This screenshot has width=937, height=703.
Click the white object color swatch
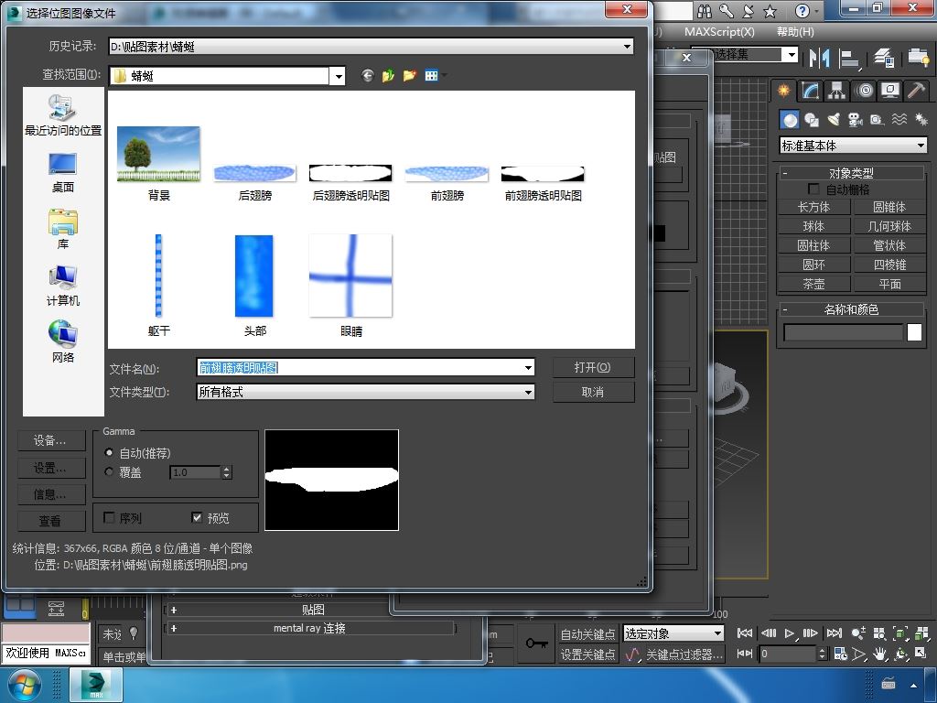click(x=914, y=332)
